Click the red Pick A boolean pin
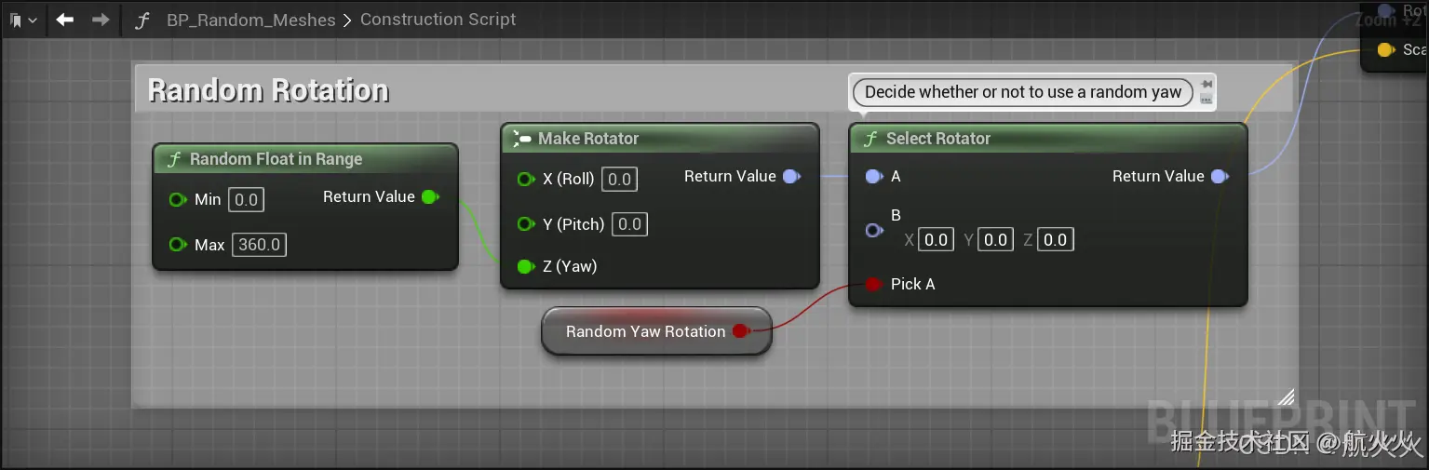This screenshot has height=470, width=1429. tap(873, 284)
